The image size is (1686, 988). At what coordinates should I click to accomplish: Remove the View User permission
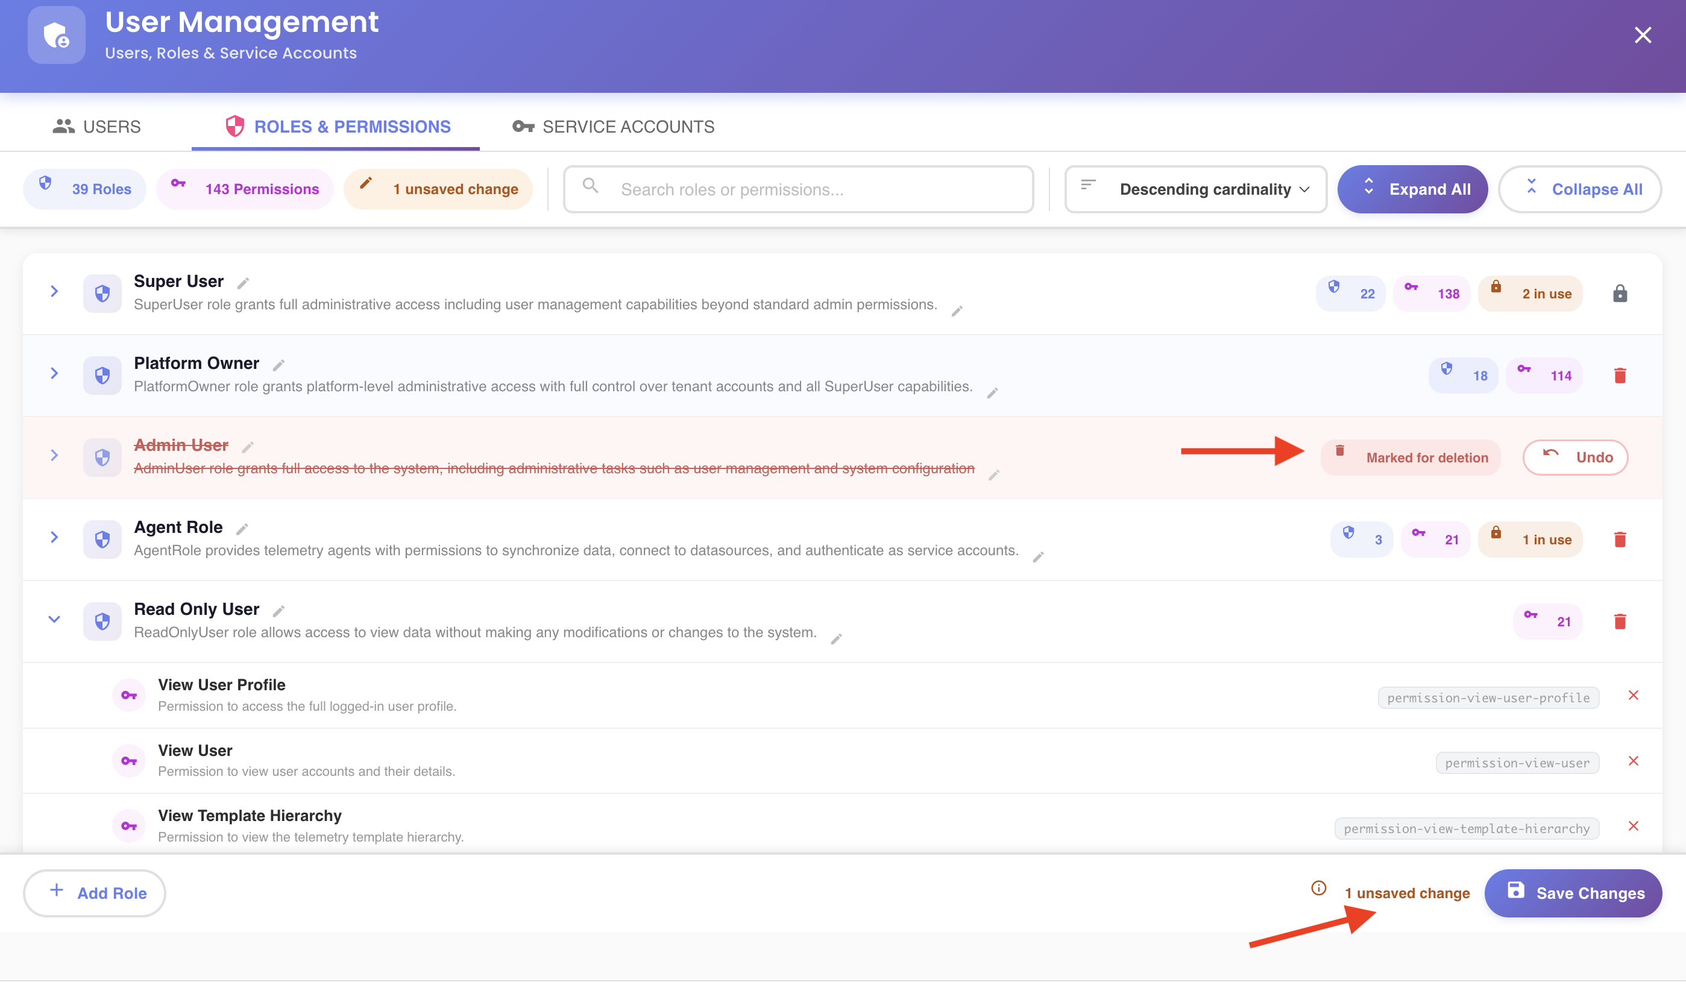(x=1633, y=761)
